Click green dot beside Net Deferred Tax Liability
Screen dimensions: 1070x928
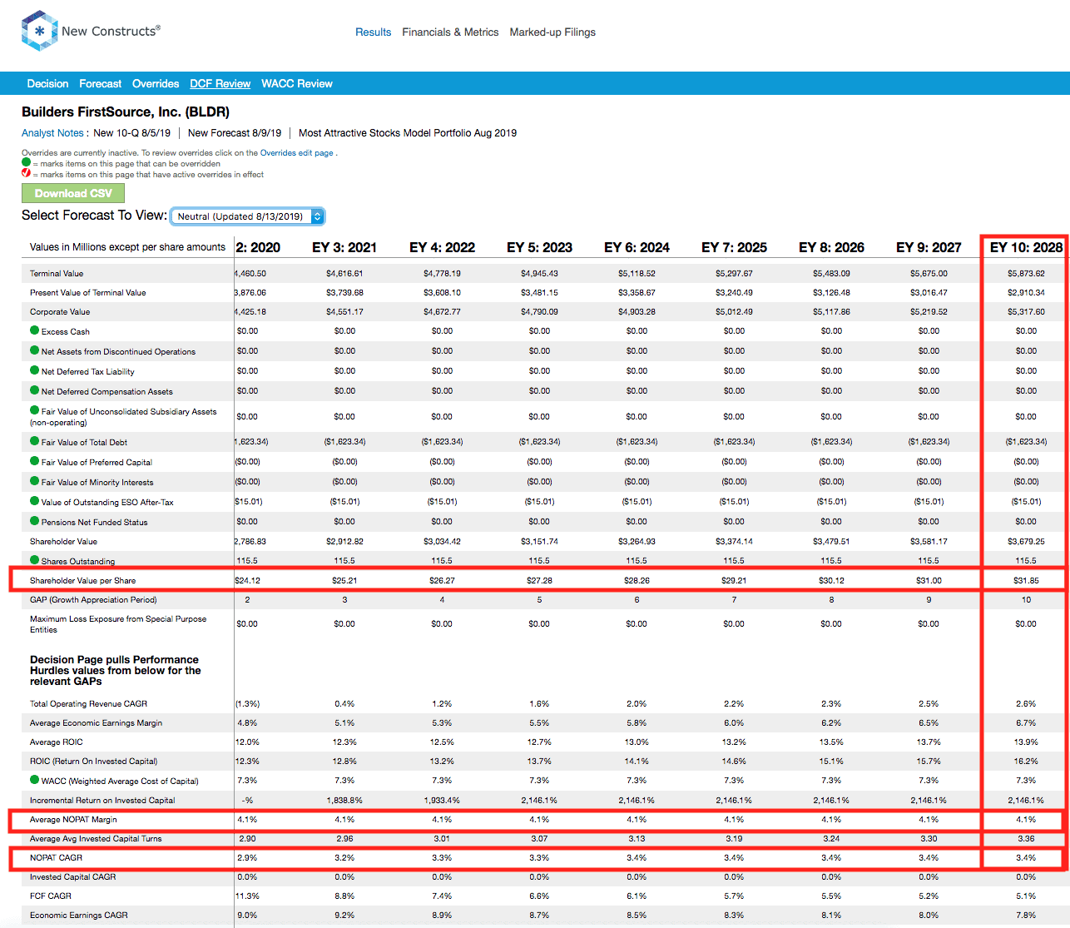pyautogui.click(x=35, y=370)
